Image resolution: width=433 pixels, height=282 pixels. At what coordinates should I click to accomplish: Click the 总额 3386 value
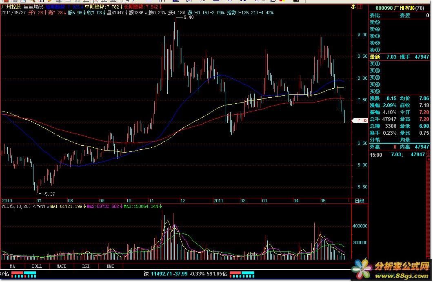point(391,126)
